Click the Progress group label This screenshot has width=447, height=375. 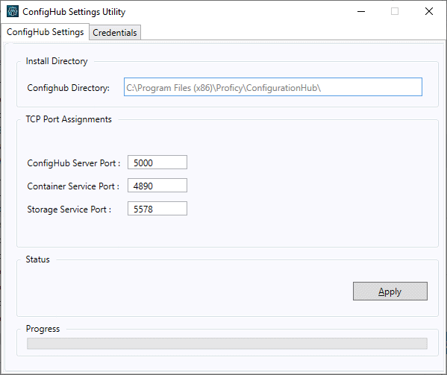click(x=43, y=329)
